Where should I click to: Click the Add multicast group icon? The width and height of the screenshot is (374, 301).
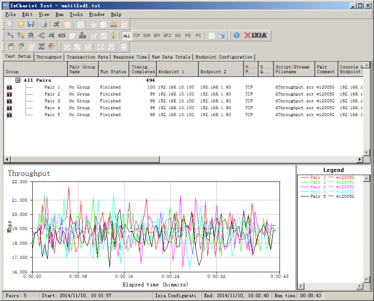coord(41,35)
